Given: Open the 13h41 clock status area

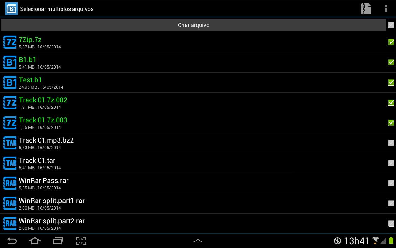Looking at the screenshot, I should [357, 241].
